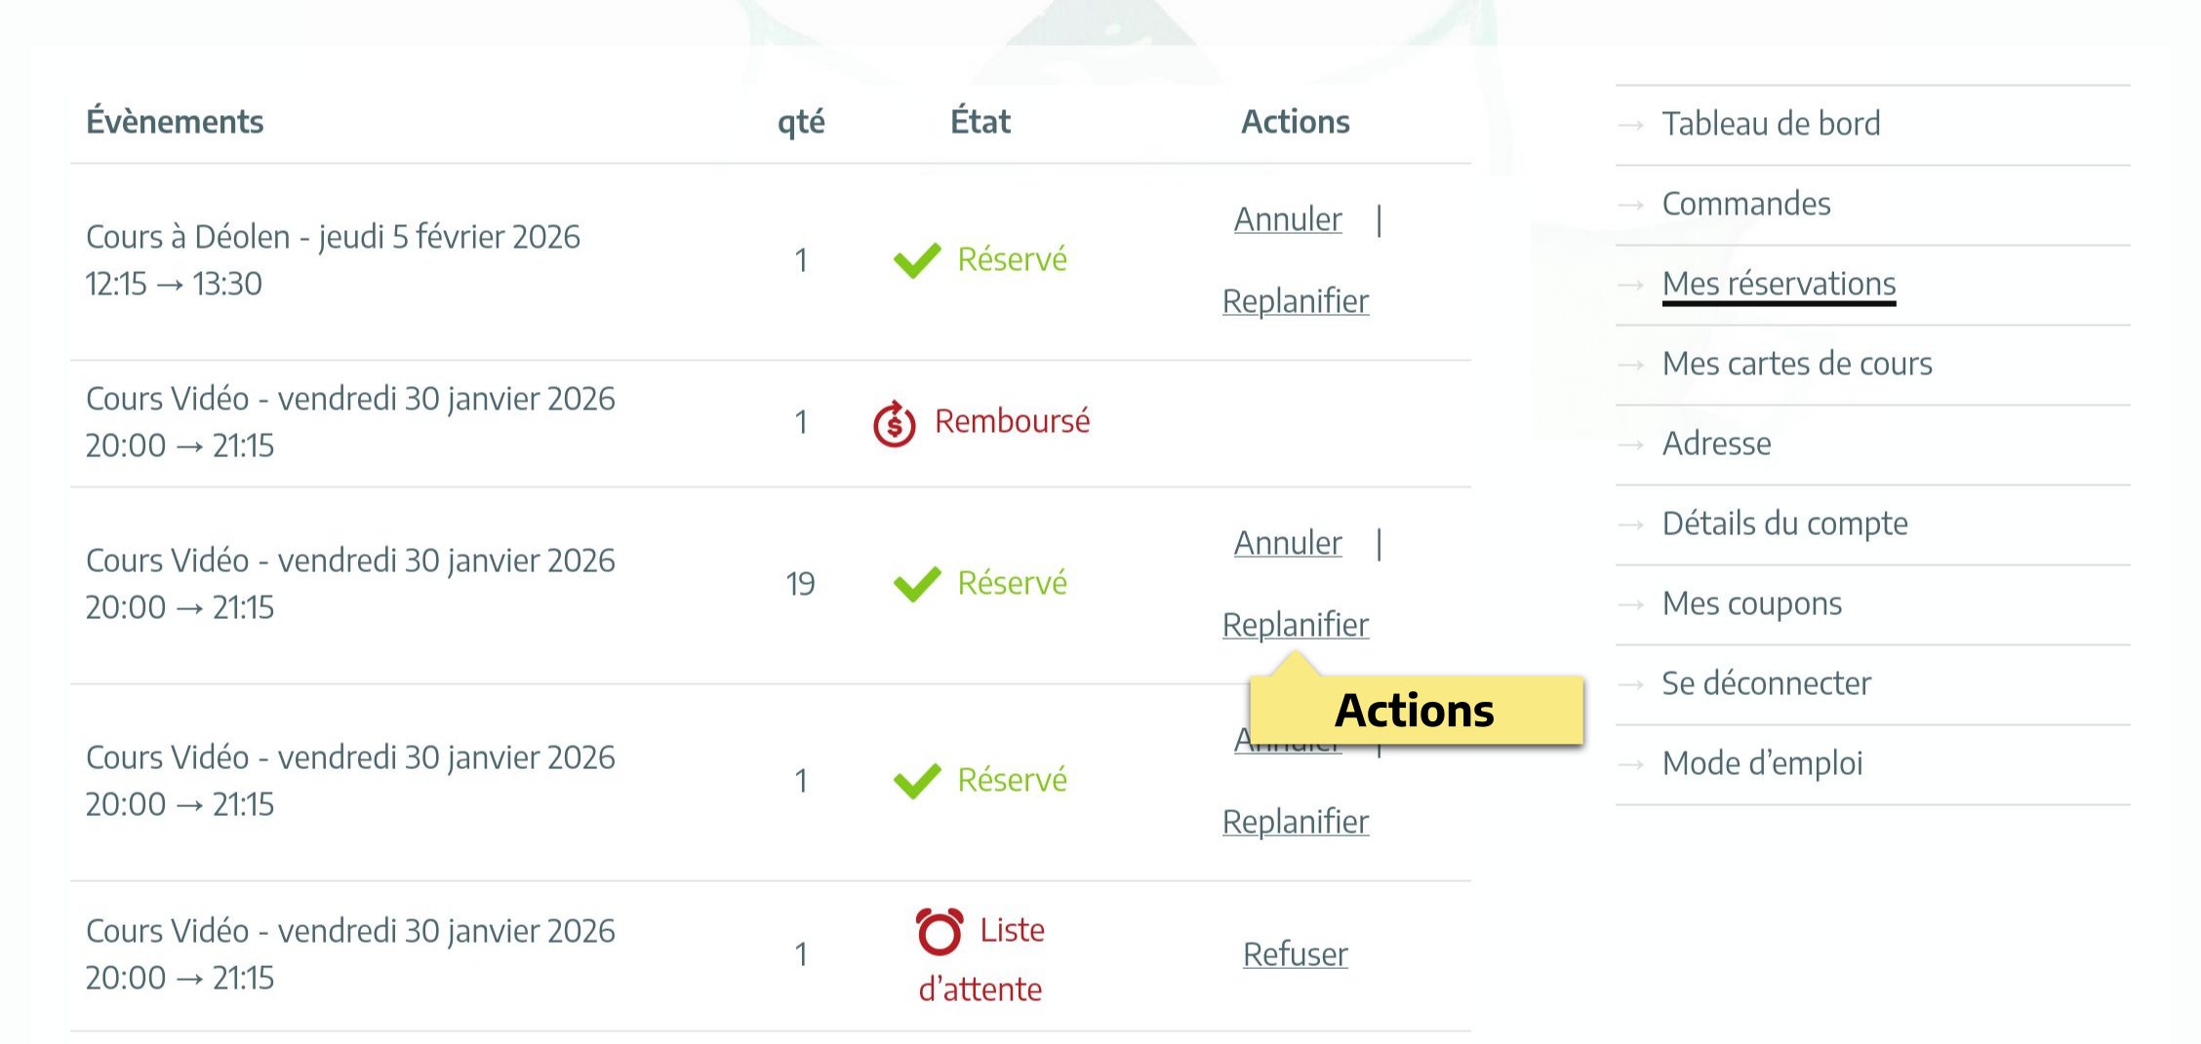The height and width of the screenshot is (1044, 2201).
Task: Go to Mes réservations in the sidebar
Action: click(x=1779, y=284)
